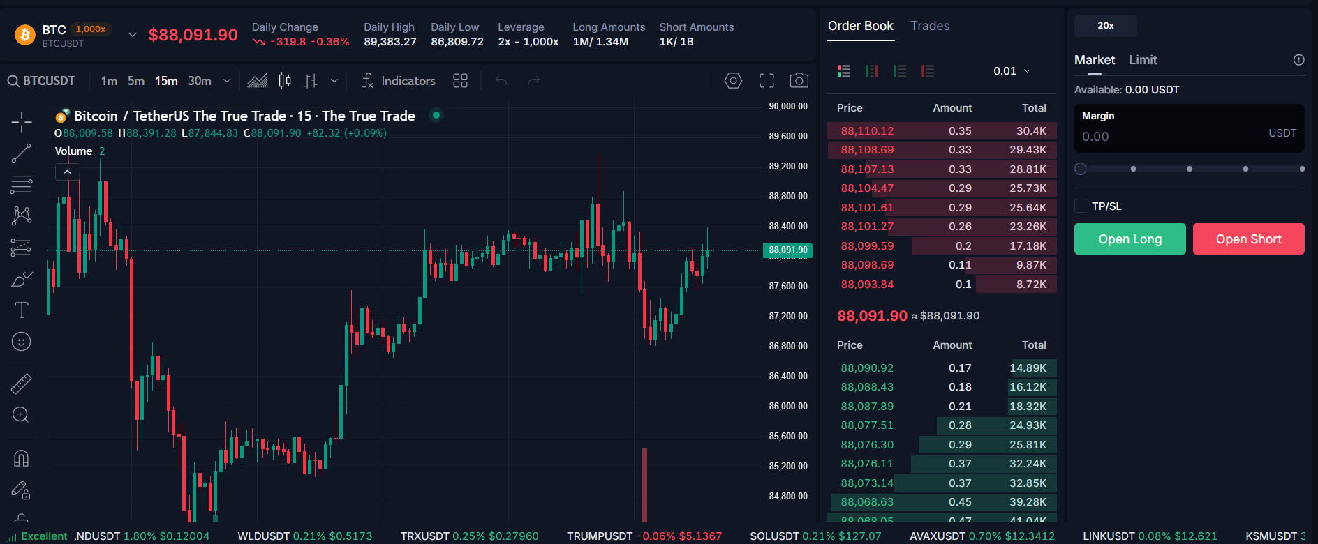Image resolution: width=1318 pixels, height=544 pixels.
Task: Select the ruler measure tool
Action: pos(22,384)
